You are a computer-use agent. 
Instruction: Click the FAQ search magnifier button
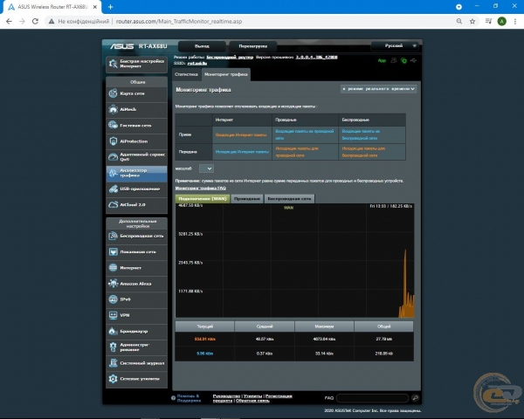415,398
